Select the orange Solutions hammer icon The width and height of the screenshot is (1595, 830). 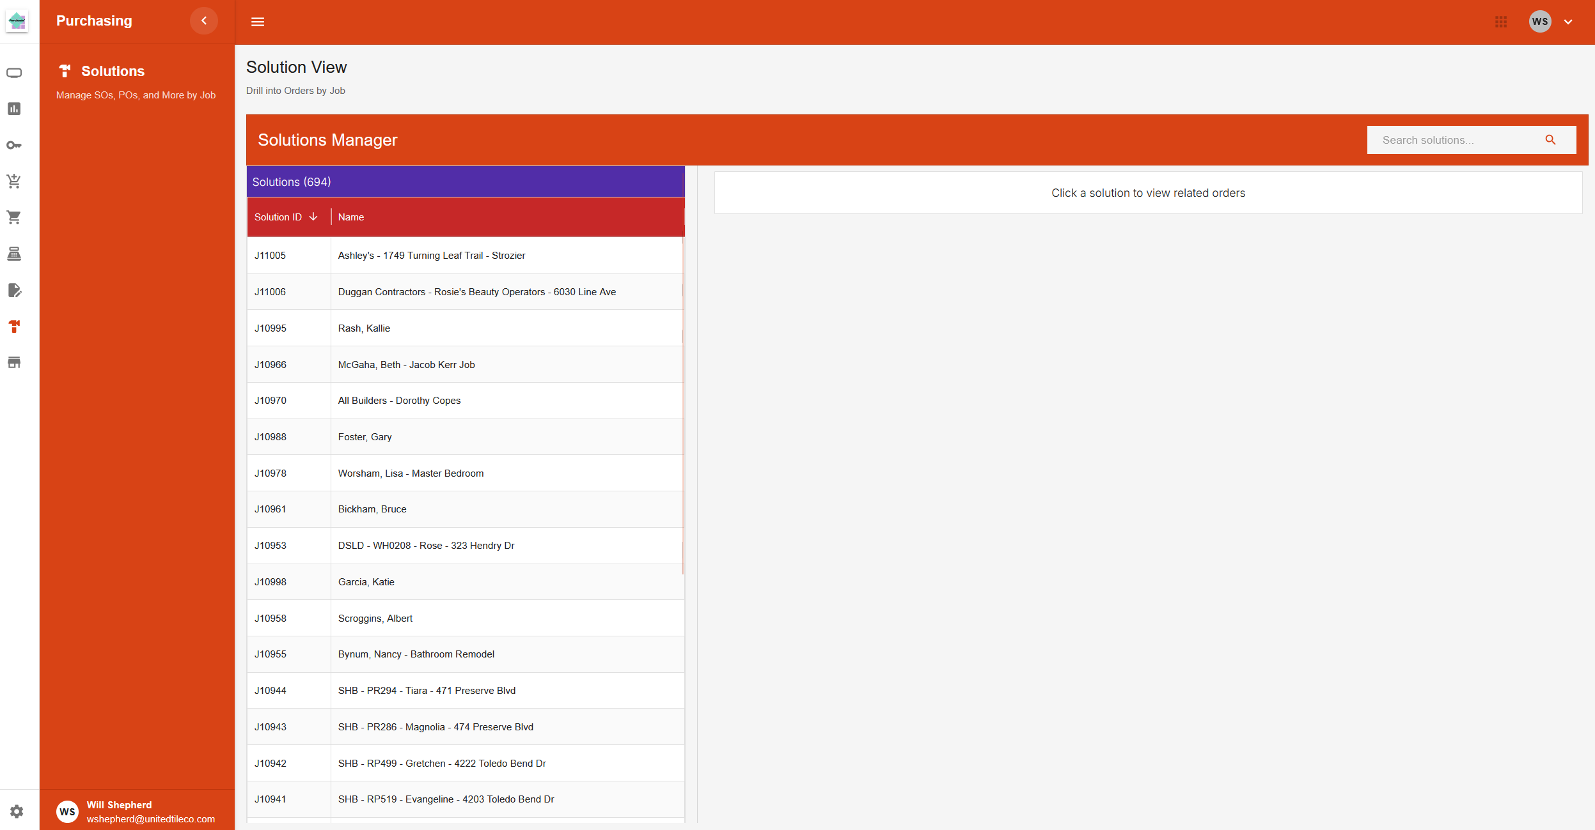(x=14, y=327)
